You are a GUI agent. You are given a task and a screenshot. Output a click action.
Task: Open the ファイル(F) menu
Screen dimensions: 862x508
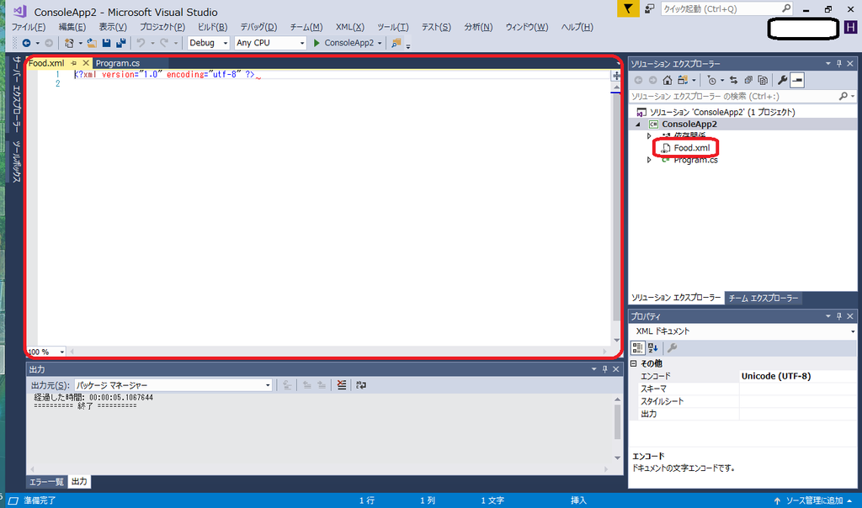click(x=29, y=27)
